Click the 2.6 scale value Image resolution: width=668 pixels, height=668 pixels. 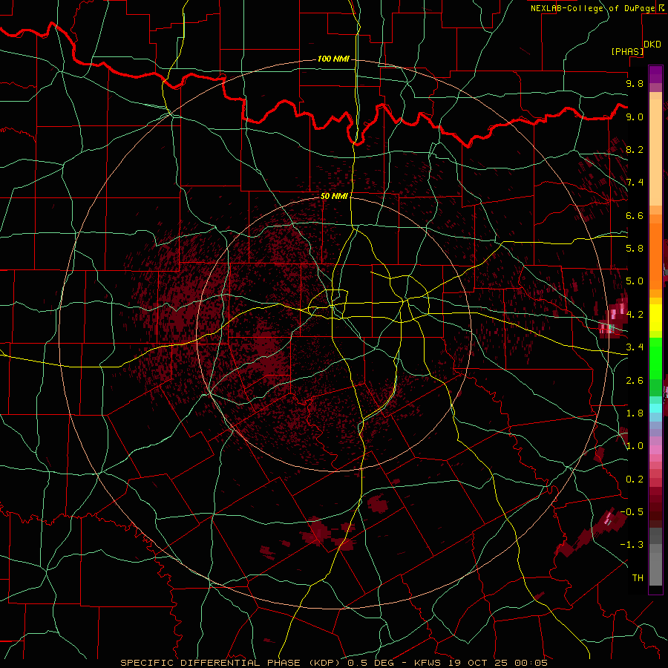(635, 381)
